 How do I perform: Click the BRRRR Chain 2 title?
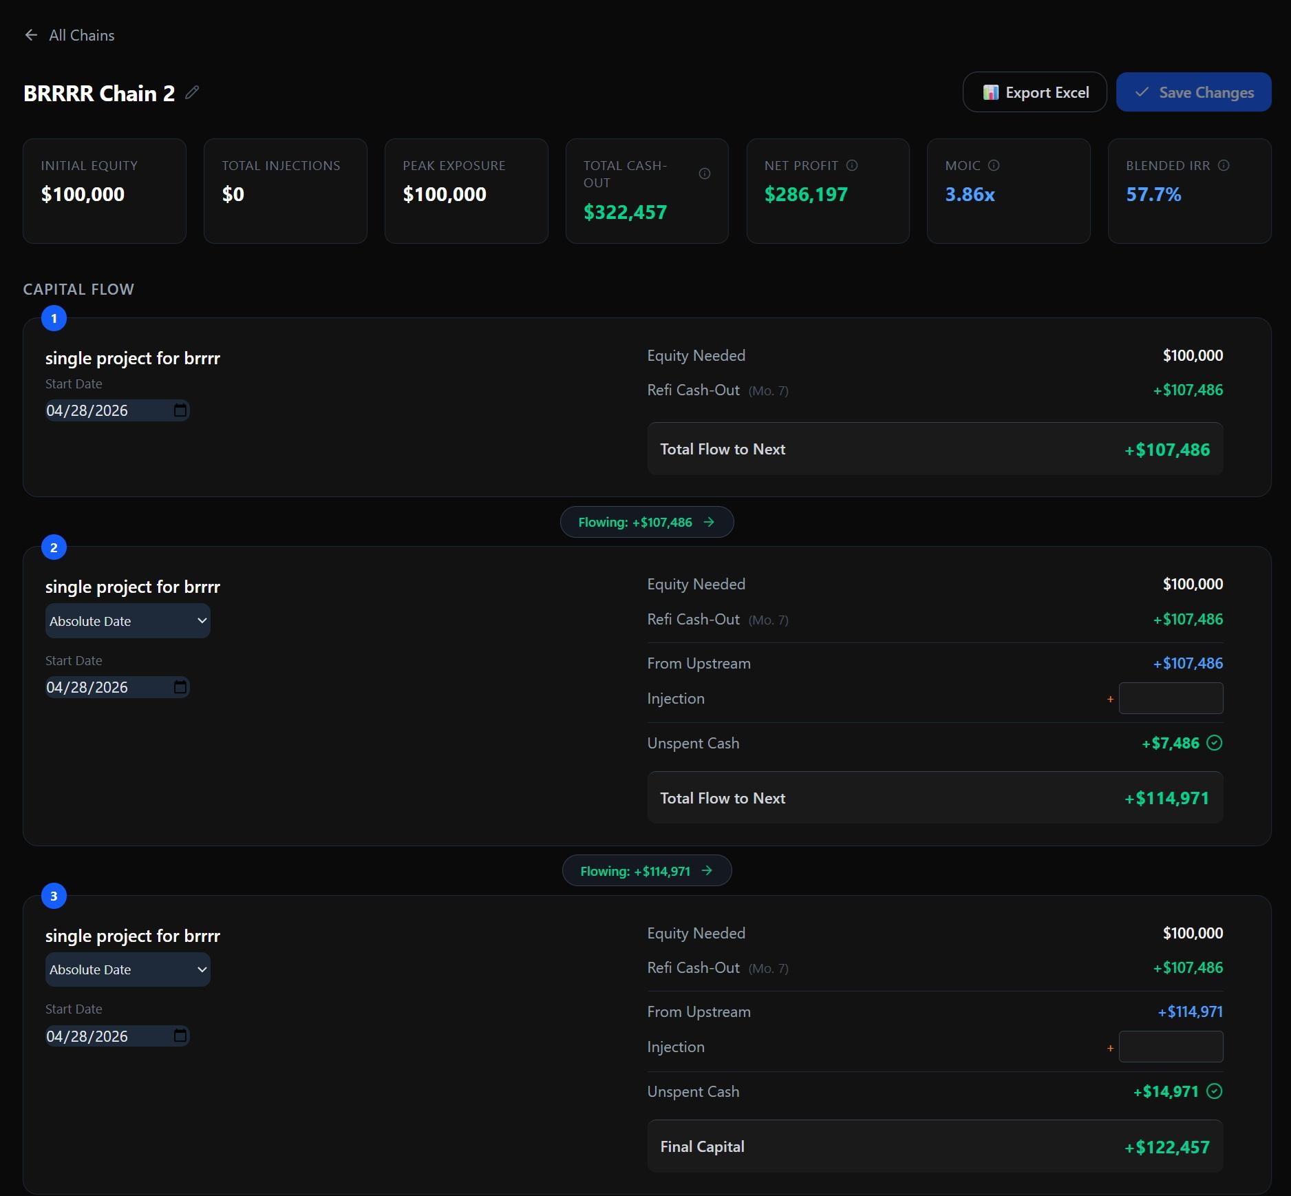point(99,93)
